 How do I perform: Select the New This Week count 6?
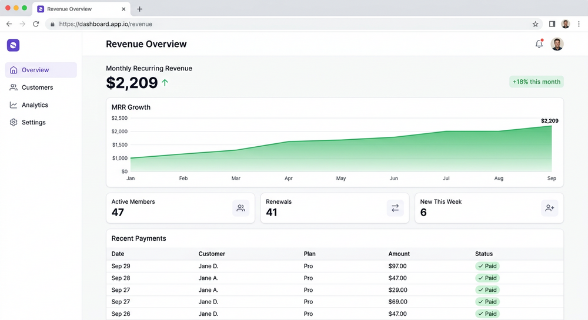click(423, 213)
